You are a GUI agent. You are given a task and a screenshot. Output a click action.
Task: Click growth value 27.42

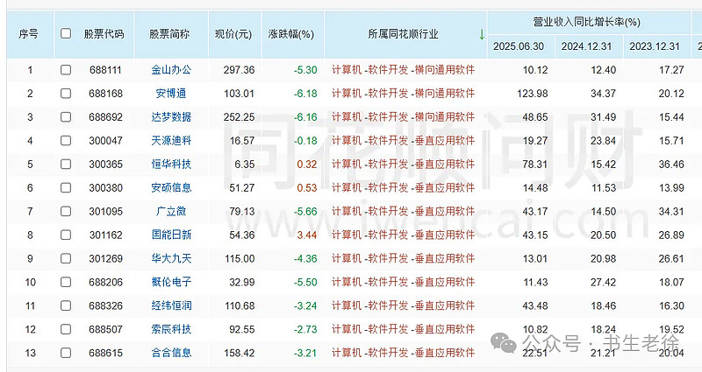point(603,282)
